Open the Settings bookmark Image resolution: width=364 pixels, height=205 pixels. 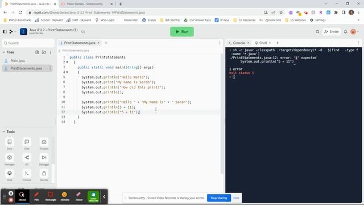point(318,20)
